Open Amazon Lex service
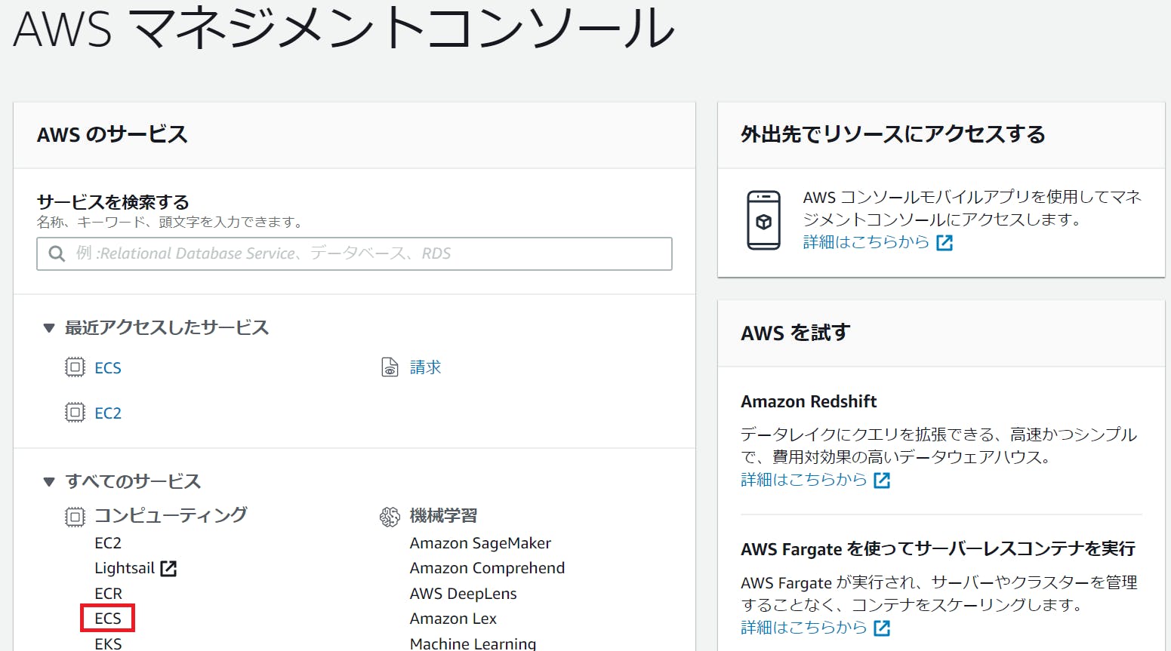The width and height of the screenshot is (1171, 651). 453,619
